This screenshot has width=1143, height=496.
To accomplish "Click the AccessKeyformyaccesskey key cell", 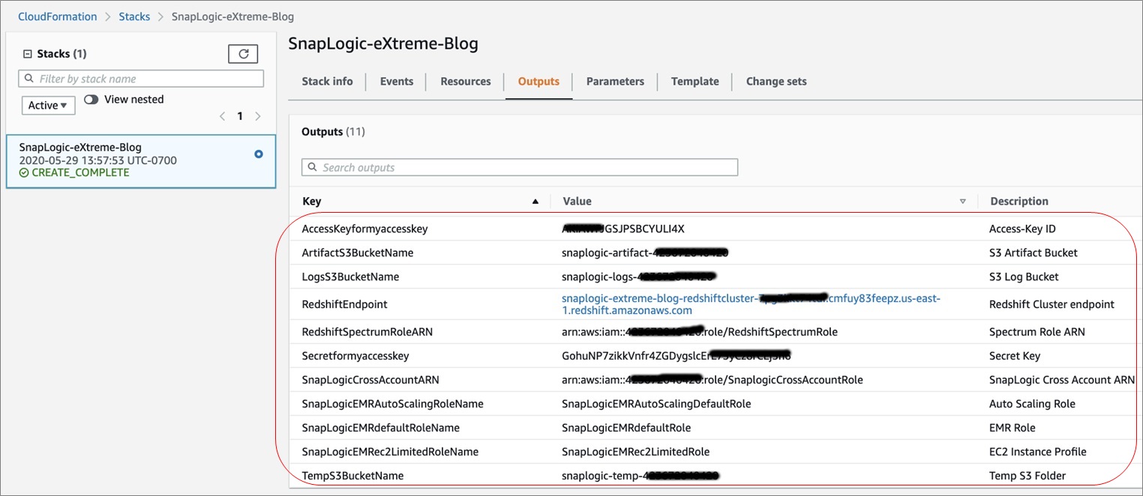I will click(365, 229).
